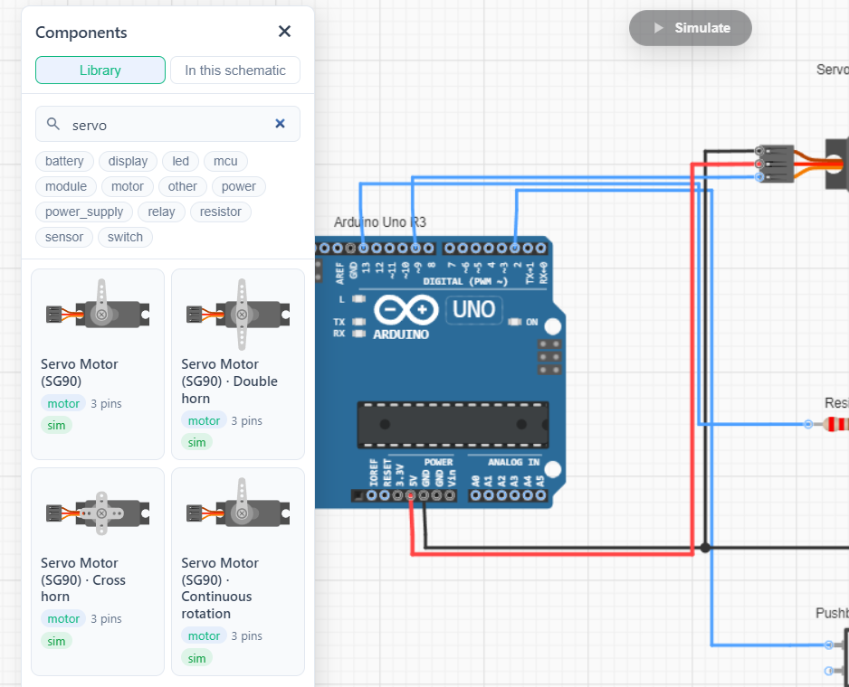Select the Servo Motor Cross horn thumbnail

[x=98, y=513]
